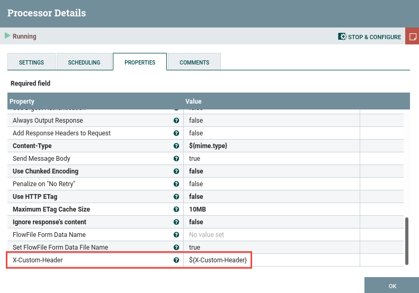Click help icon for Maximum ETag Cache Size
Screen dimensions: 419x293
pyautogui.click(x=176, y=209)
